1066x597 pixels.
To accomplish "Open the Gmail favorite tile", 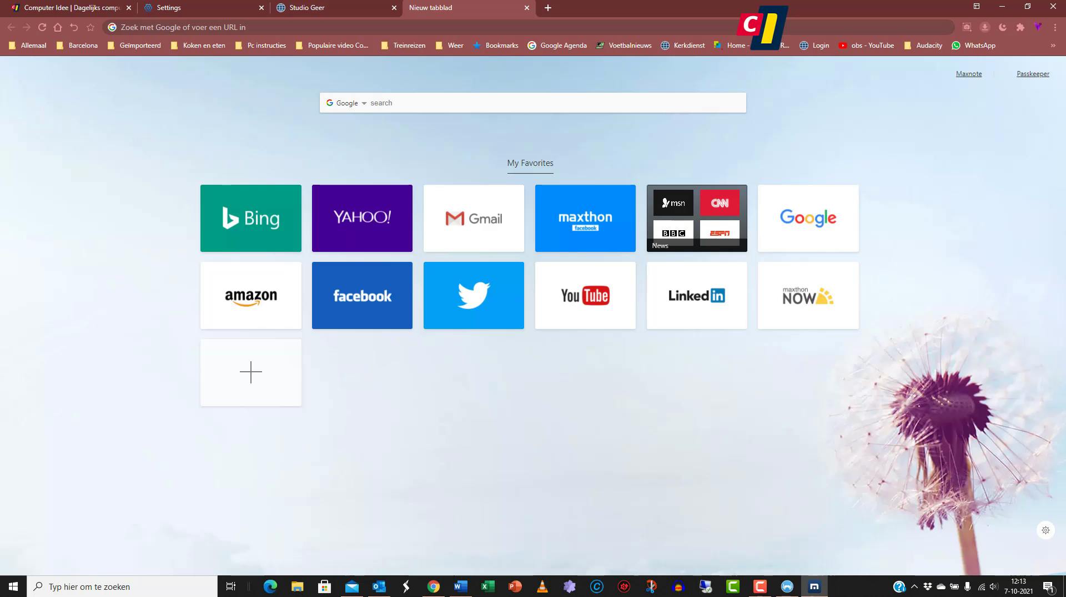I will [474, 218].
